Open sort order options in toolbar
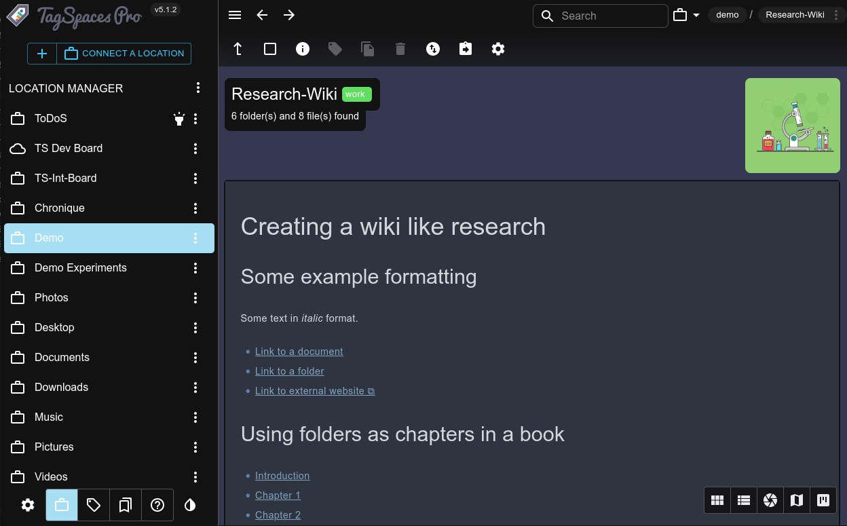This screenshot has height=526, width=847. coord(433,49)
